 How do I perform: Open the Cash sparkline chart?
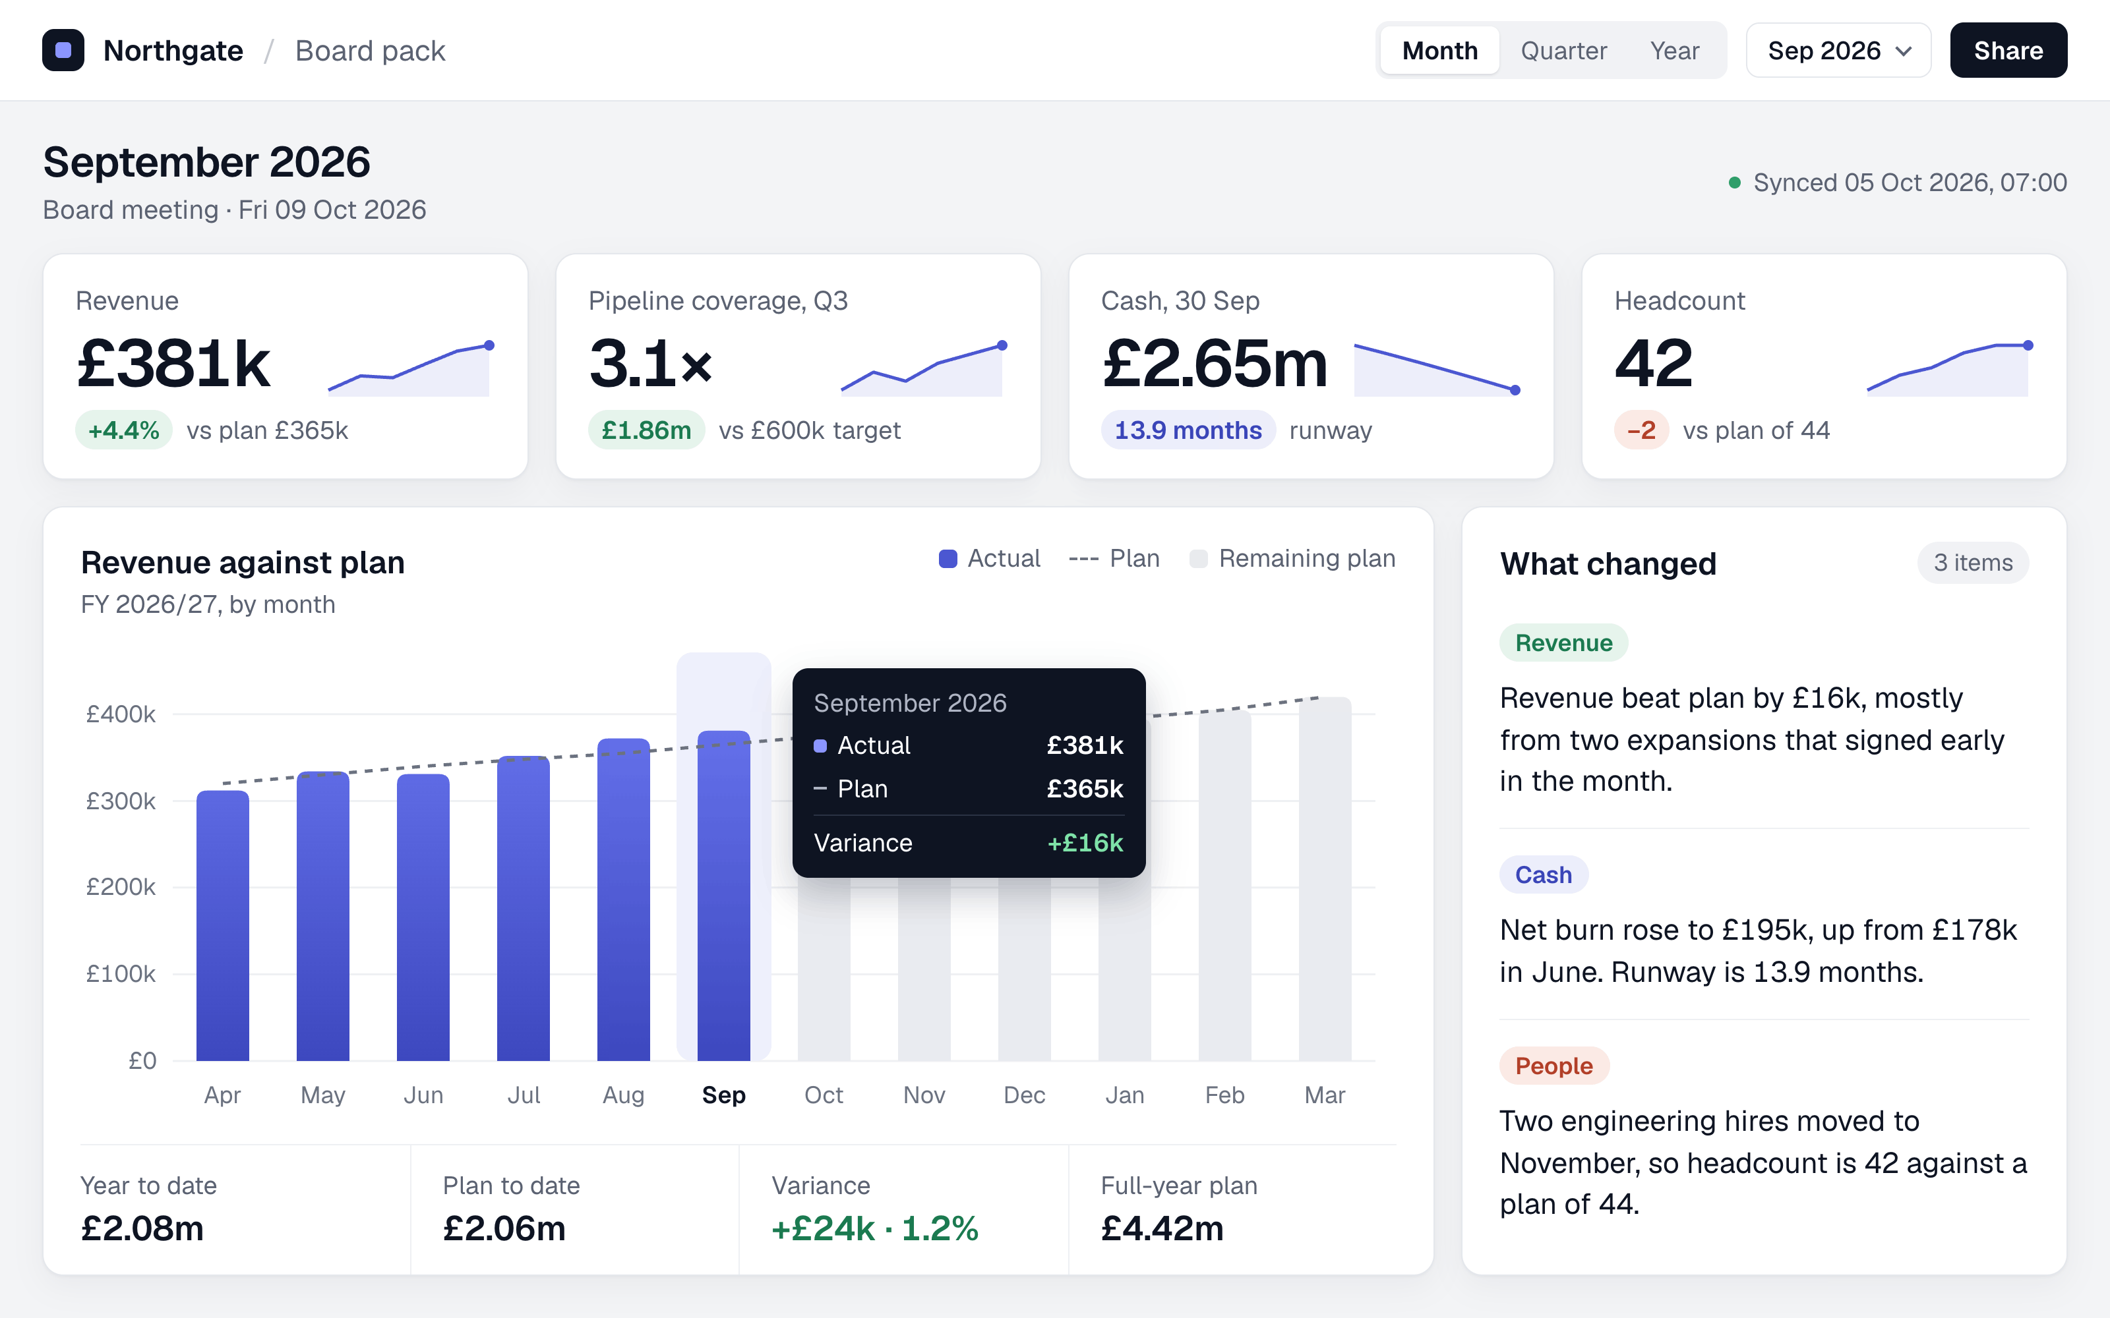(1436, 369)
